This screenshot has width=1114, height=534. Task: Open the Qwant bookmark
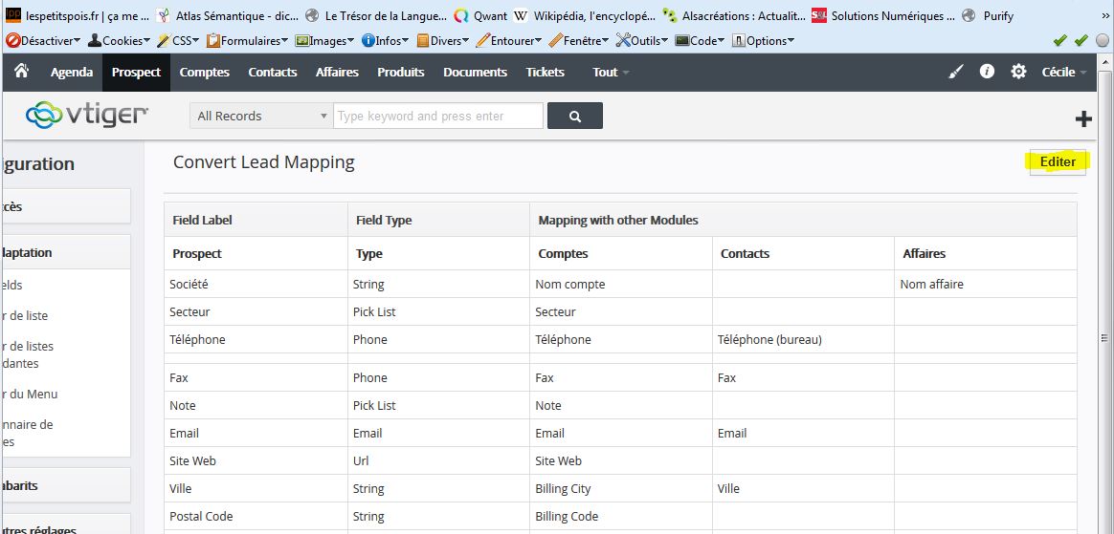tap(480, 15)
